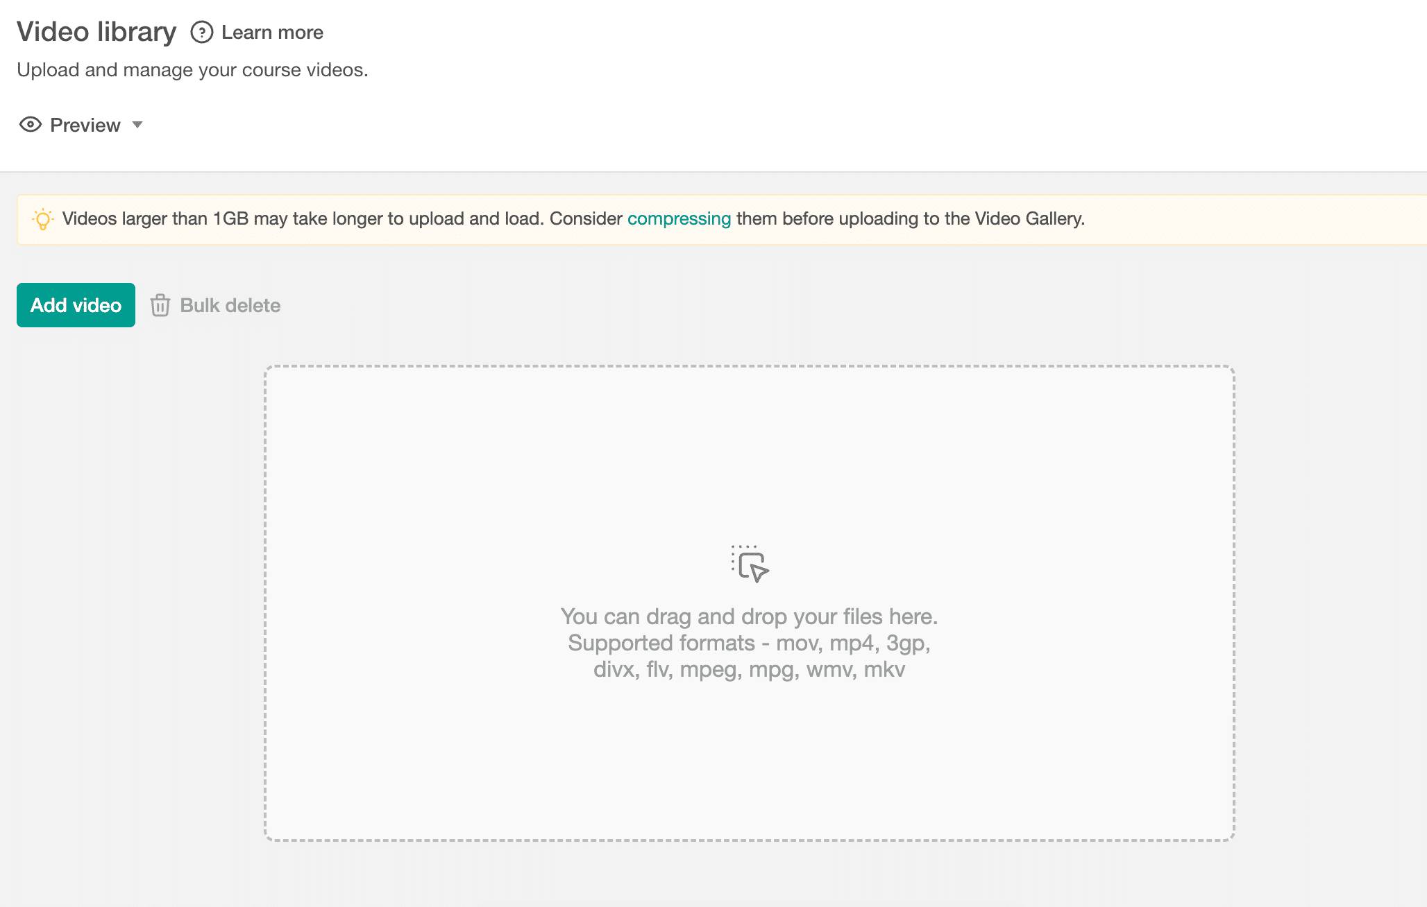
Task: Click the trash icon beside Bulk delete
Action: [160, 305]
